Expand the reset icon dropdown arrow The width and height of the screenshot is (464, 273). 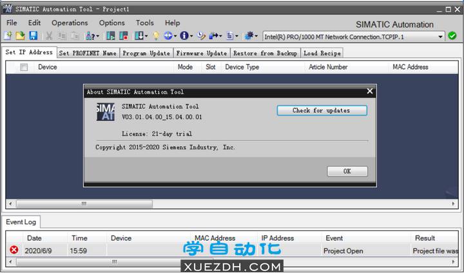coord(175,37)
